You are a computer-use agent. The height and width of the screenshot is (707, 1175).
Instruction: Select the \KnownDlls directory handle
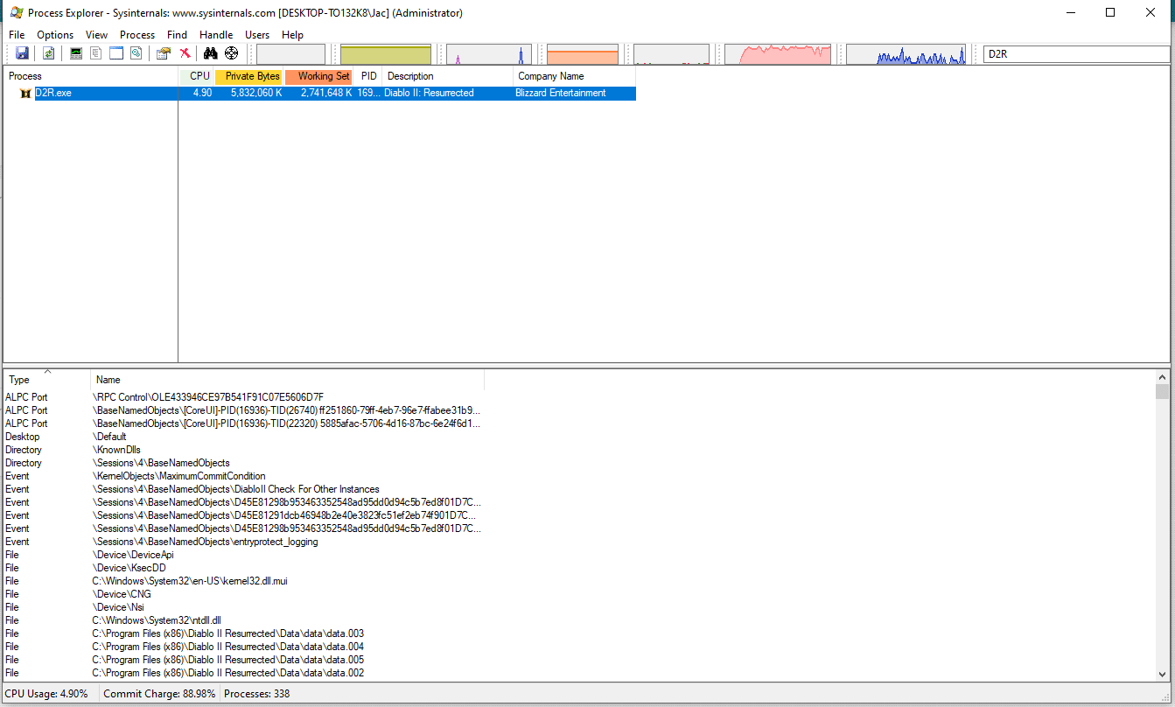coord(116,450)
